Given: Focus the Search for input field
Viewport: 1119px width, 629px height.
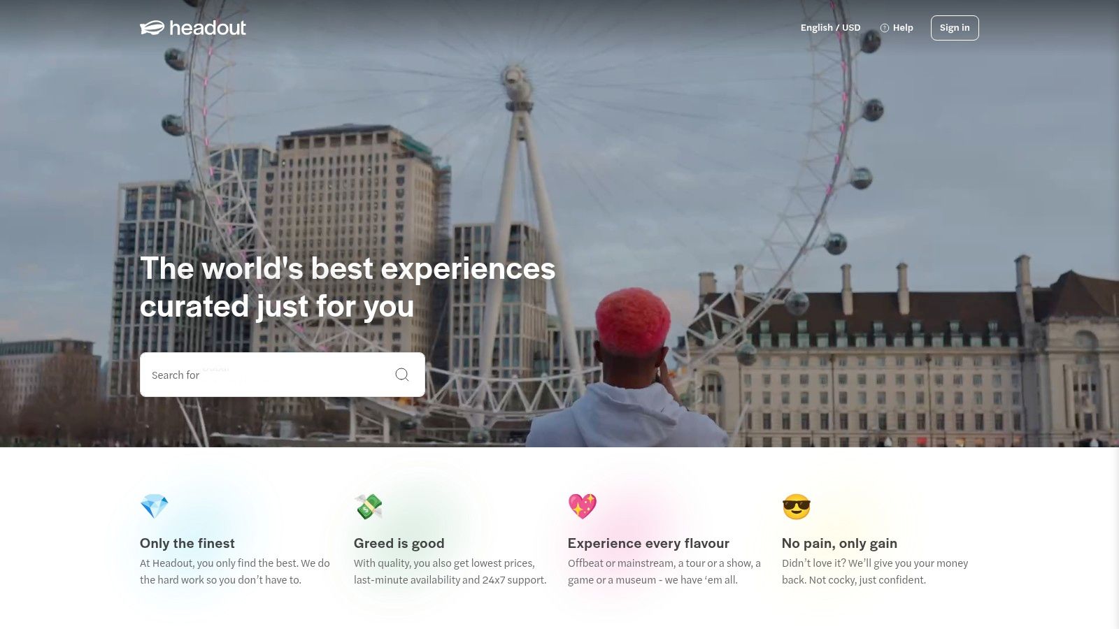Looking at the screenshot, I should 283,375.
